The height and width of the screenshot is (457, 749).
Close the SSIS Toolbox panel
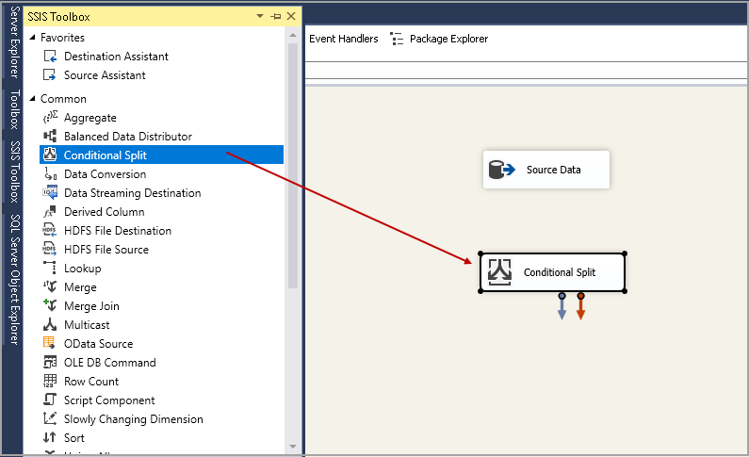291,16
